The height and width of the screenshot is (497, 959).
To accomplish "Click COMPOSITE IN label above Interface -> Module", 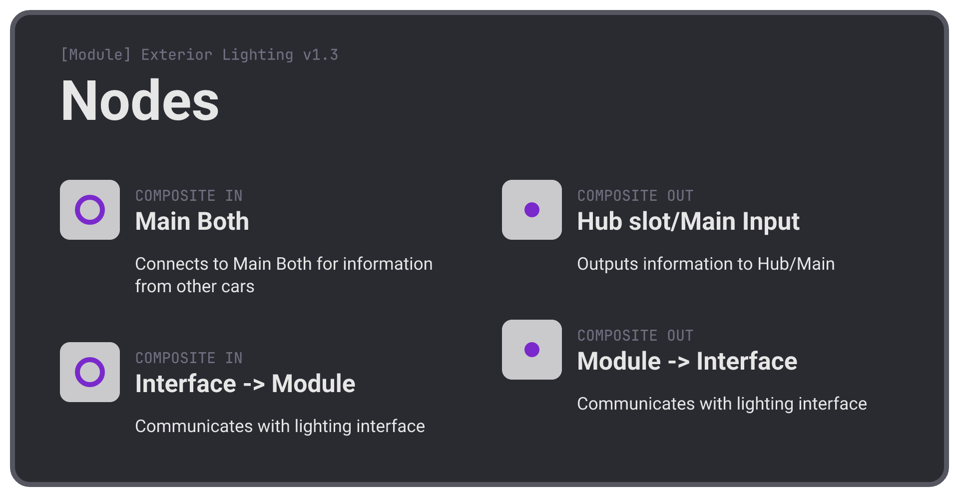I will [189, 358].
